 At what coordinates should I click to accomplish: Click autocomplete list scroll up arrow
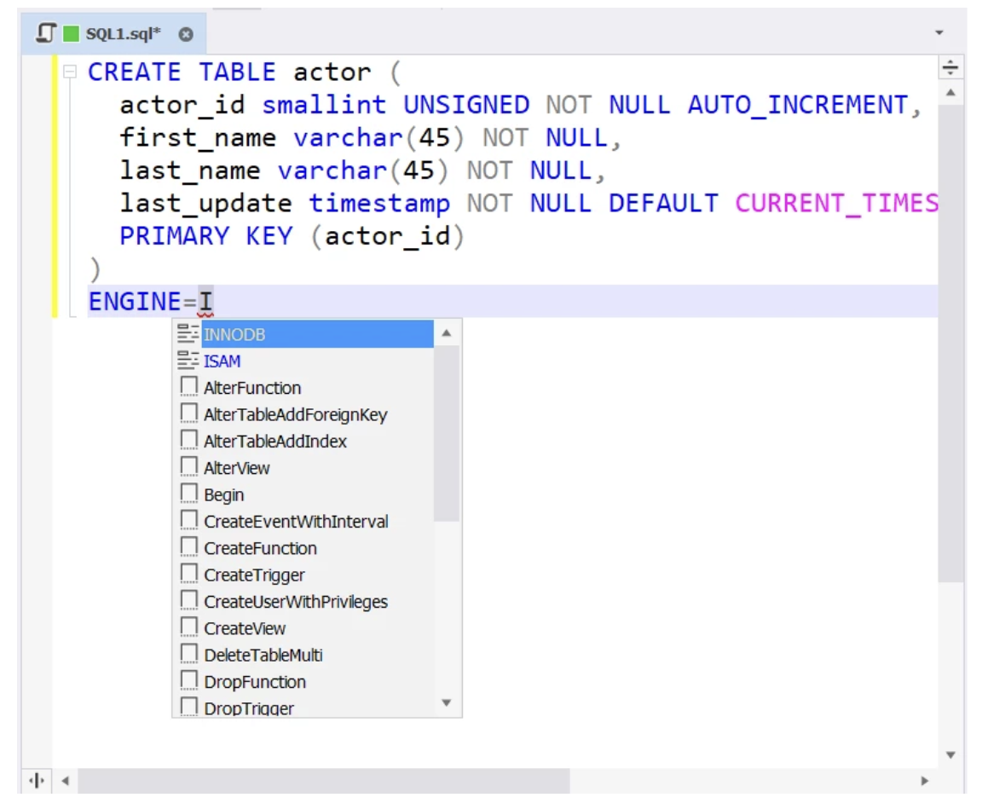[x=447, y=333]
